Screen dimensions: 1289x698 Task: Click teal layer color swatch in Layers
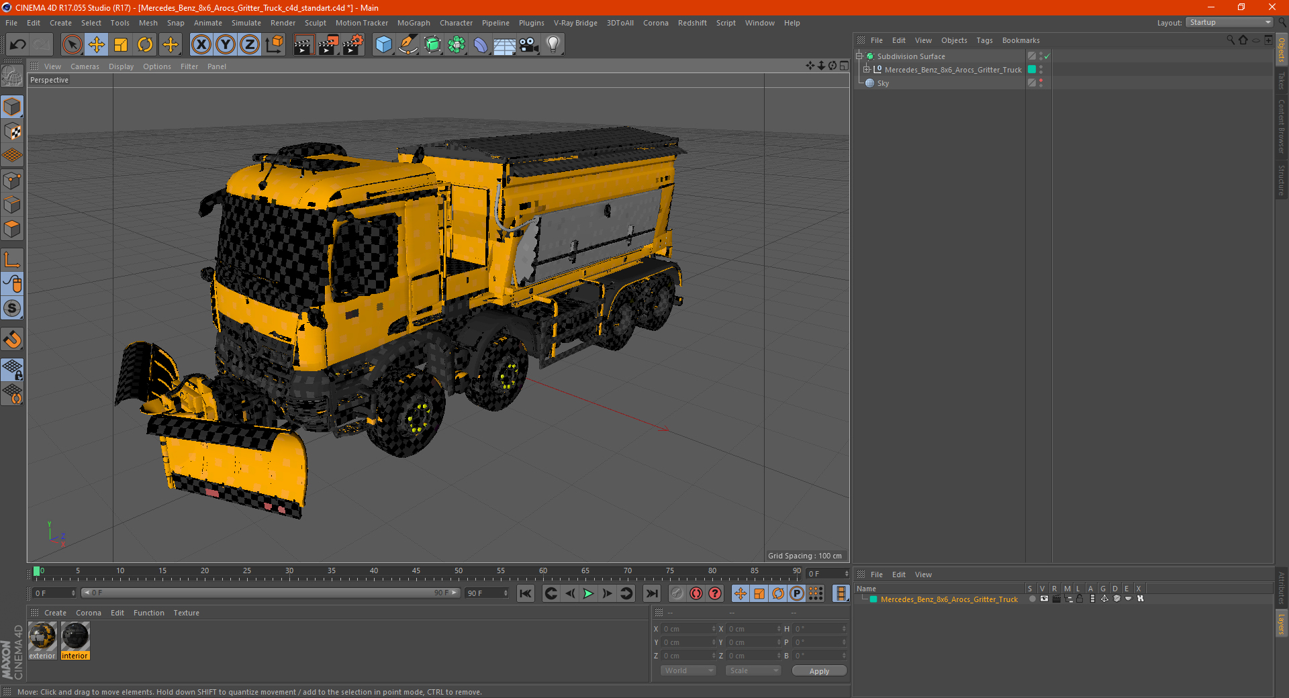[x=873, y=599]
